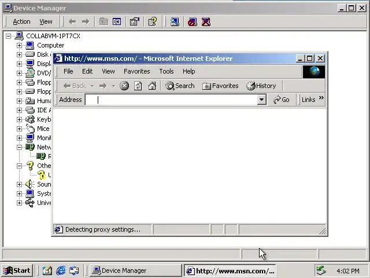Expand the Disk drives node
This screenshot has height=278, width=370.
(x=19, y=54)
